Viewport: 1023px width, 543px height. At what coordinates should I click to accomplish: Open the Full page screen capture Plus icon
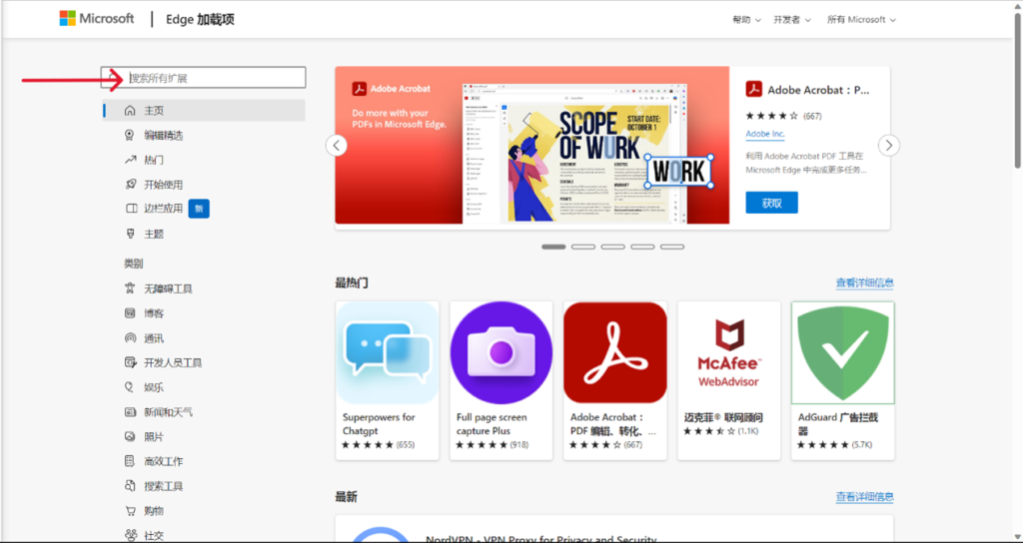(x=502, y=352)
